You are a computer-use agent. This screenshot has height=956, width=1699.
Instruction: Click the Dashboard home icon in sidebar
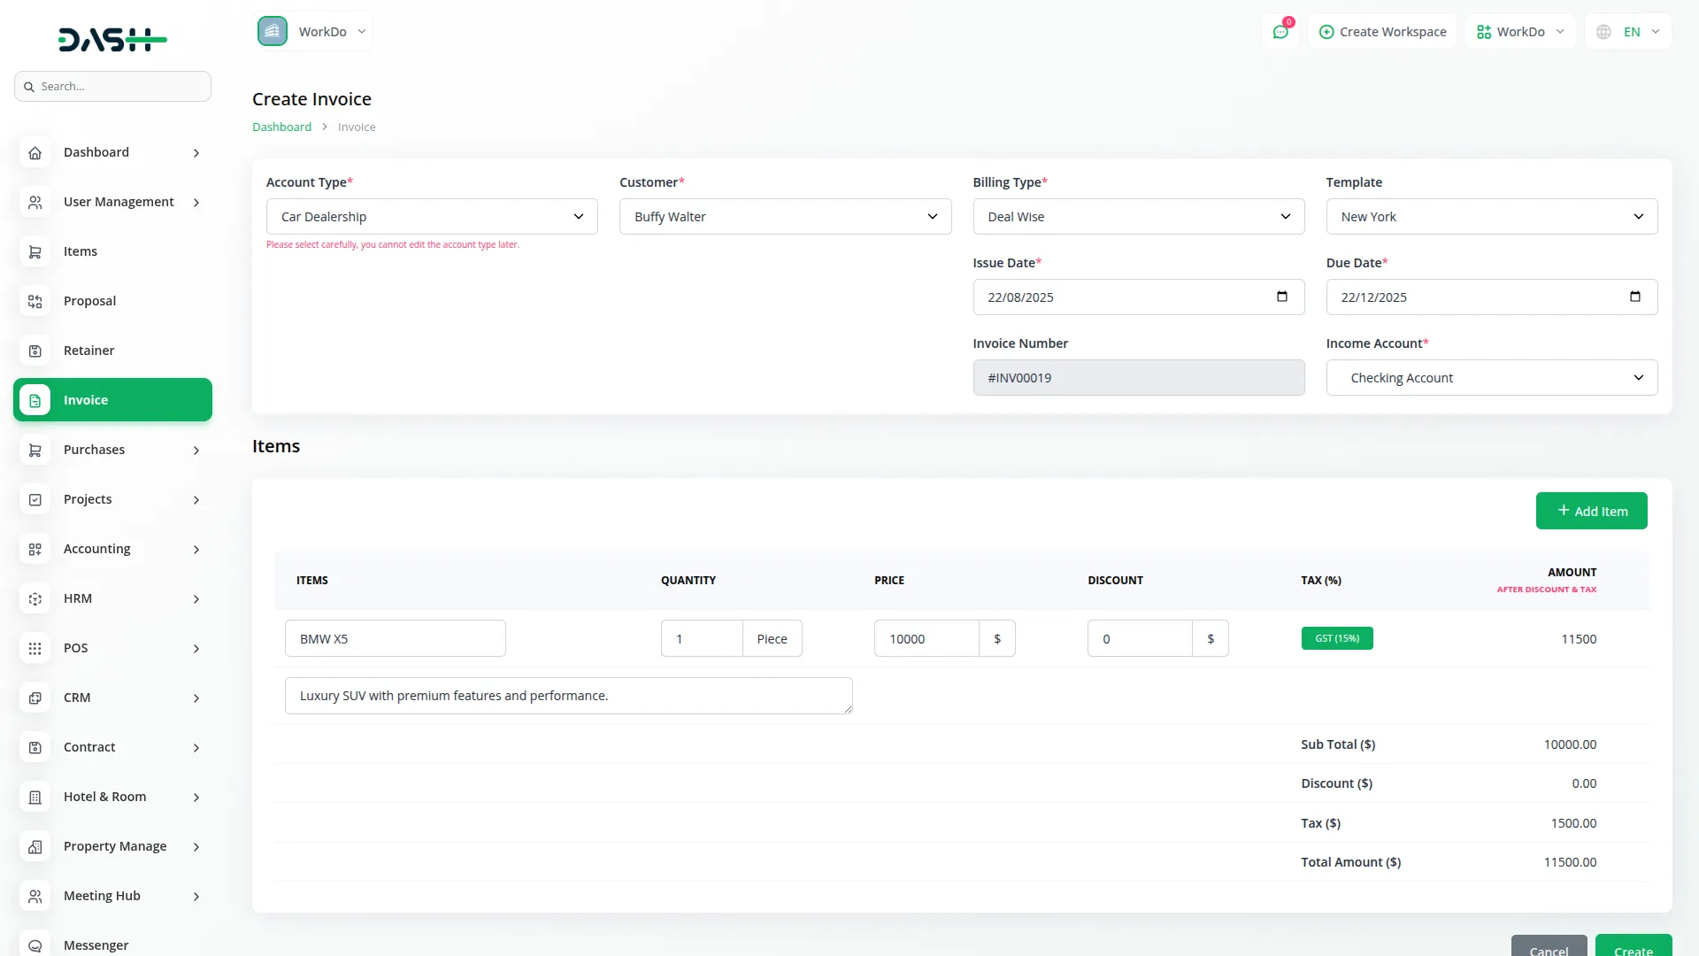point(35,152)
